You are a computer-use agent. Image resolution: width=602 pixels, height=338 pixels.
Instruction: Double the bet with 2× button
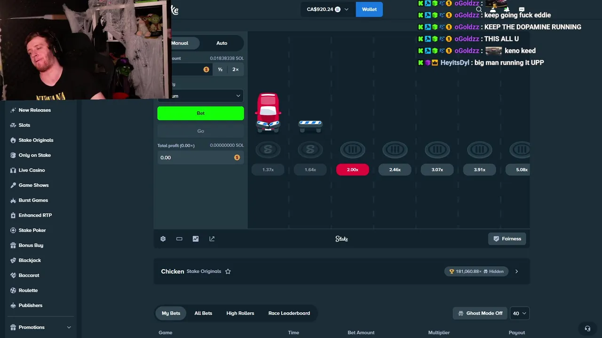235,69
